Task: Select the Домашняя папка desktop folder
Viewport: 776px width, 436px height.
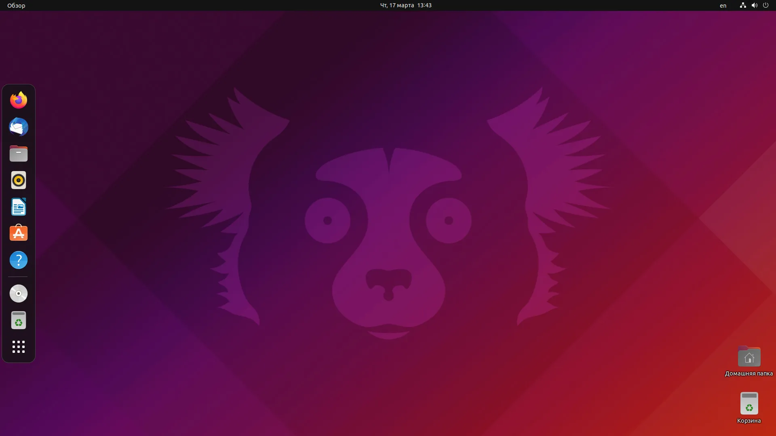Action: [x=749, y=362]
